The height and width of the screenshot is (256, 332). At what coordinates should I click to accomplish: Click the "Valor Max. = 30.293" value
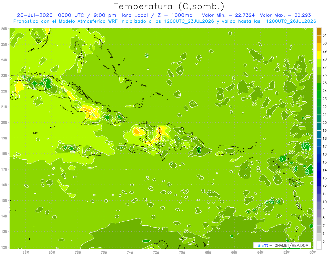point(286,15)
